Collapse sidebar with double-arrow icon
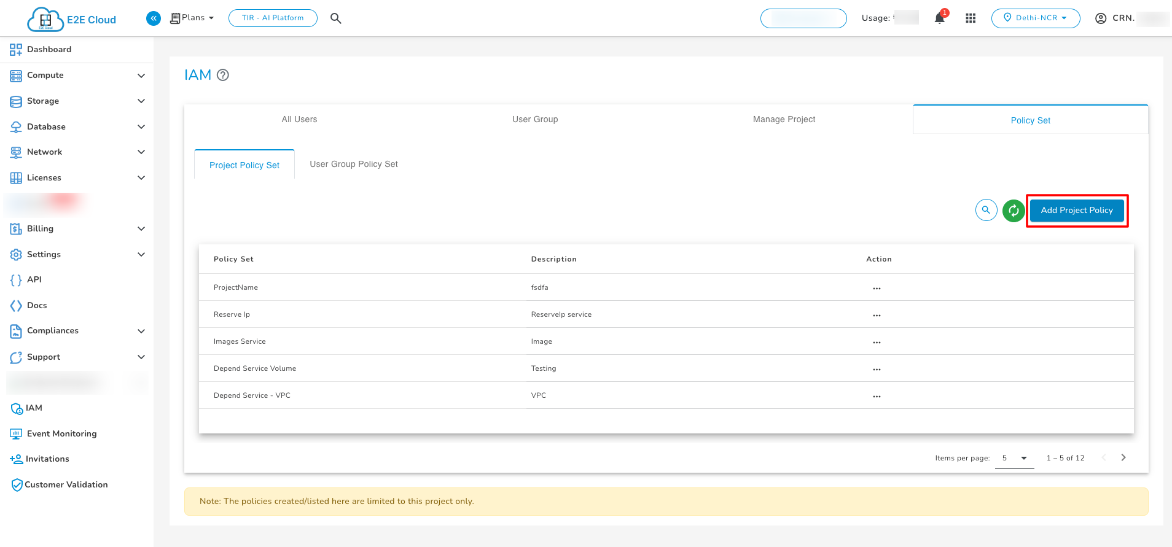Image resolution: width=1172 pixels, height=547 pixels. (154, 18)
